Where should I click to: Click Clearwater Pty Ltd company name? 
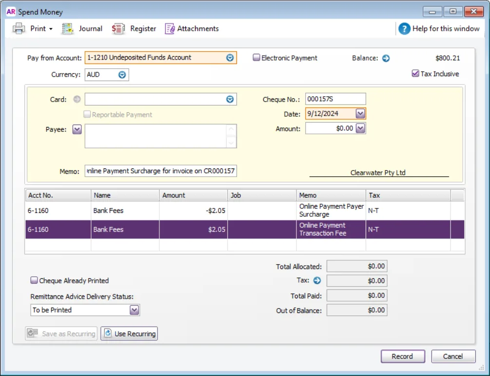[378, 172]
